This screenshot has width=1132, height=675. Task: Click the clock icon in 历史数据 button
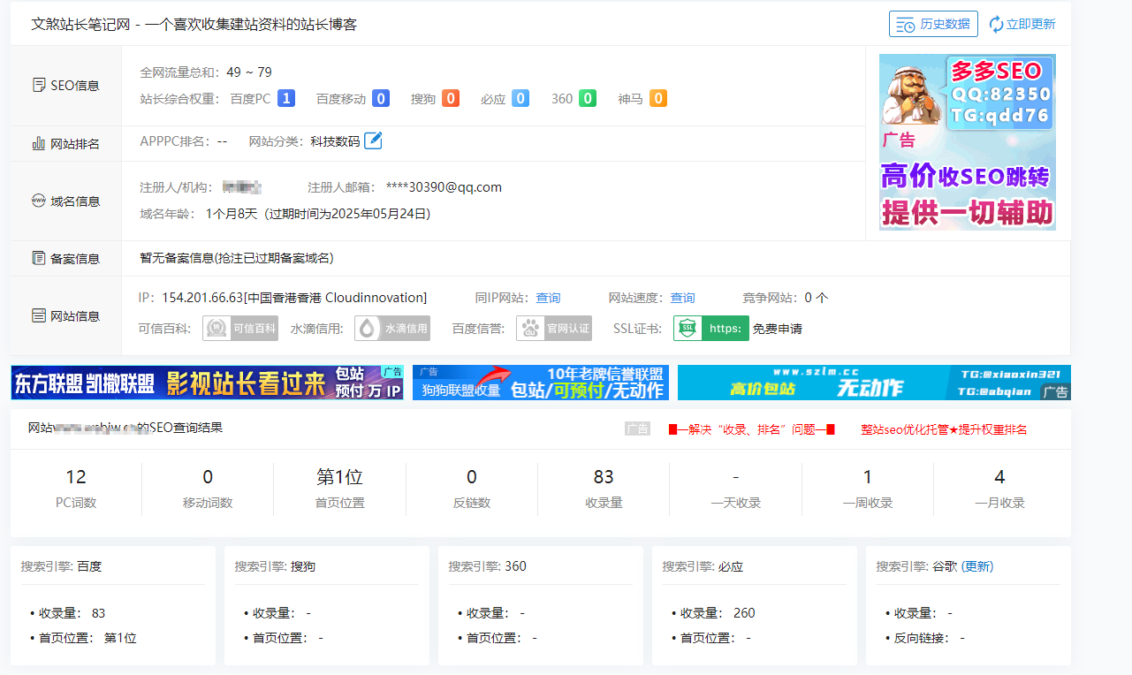906,25
